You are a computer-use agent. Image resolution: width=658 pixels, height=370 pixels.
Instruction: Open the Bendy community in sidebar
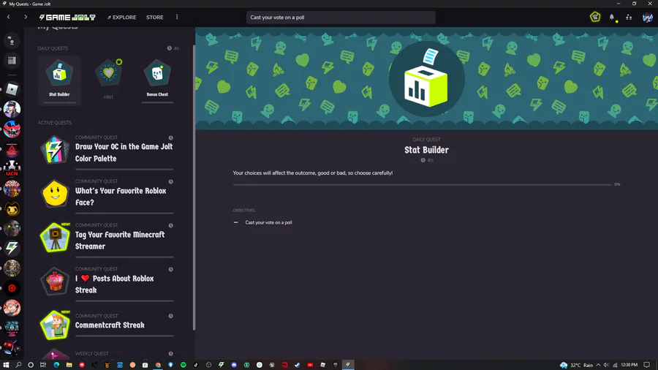[x=12, y=208]
